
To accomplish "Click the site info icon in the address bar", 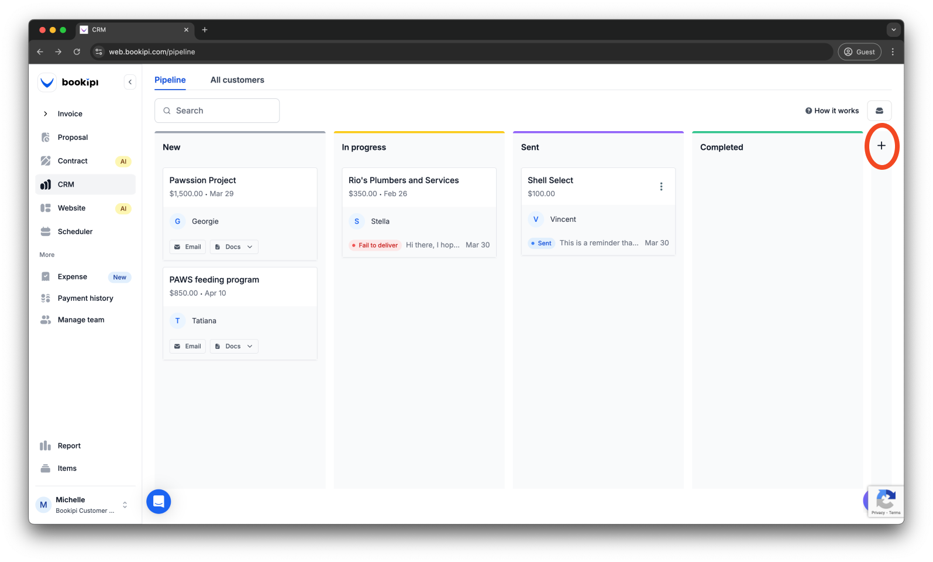I will pos(99,52).
